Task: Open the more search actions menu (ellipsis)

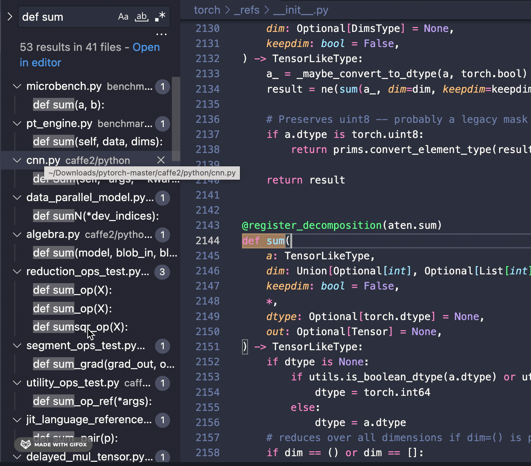Action: pos(162,34)
